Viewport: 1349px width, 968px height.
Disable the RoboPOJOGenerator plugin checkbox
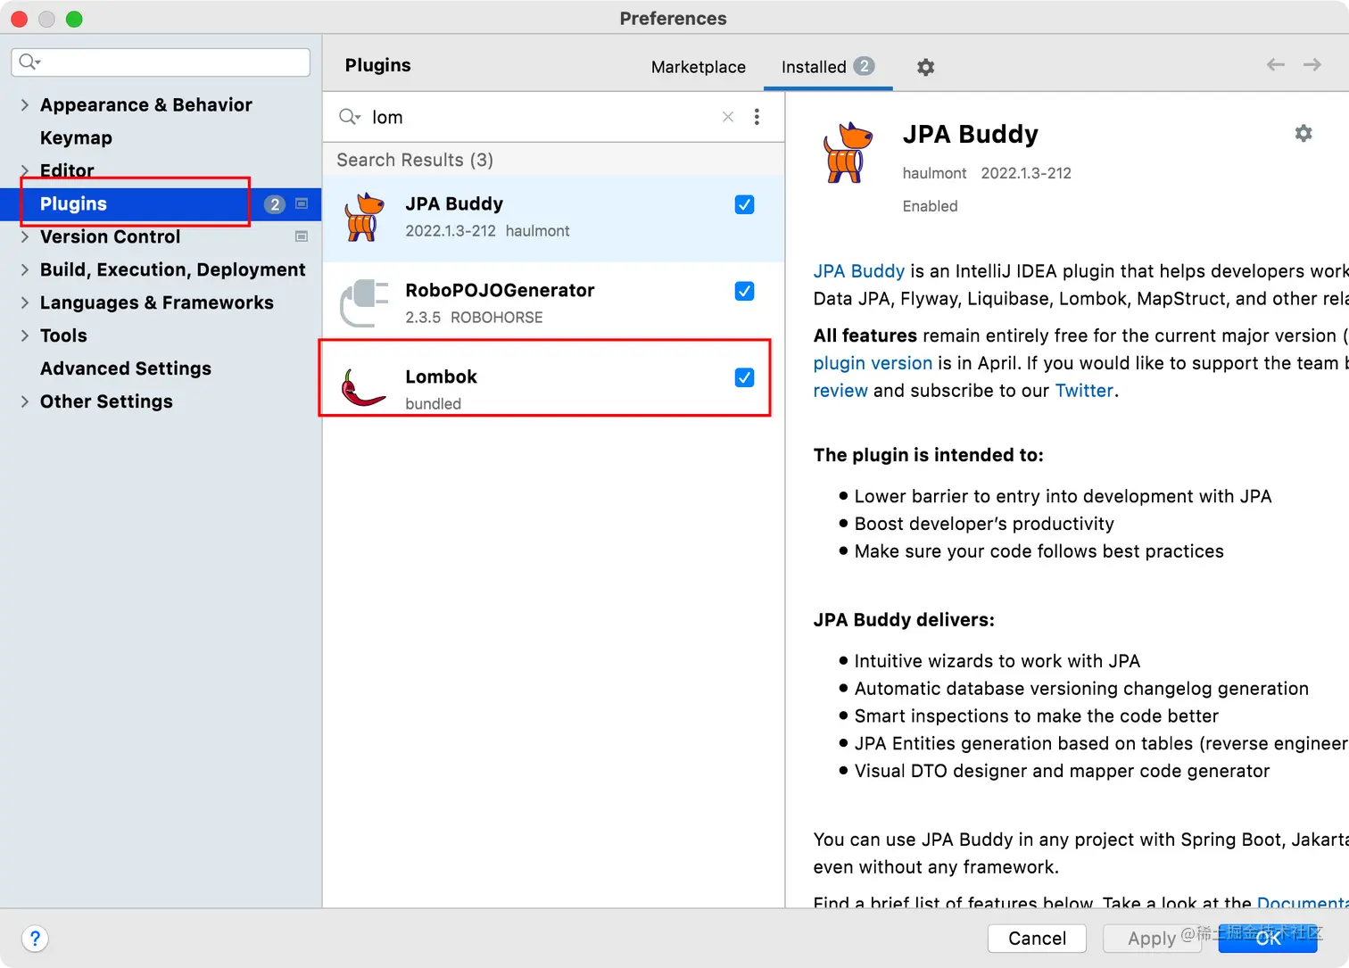(744, 291)
